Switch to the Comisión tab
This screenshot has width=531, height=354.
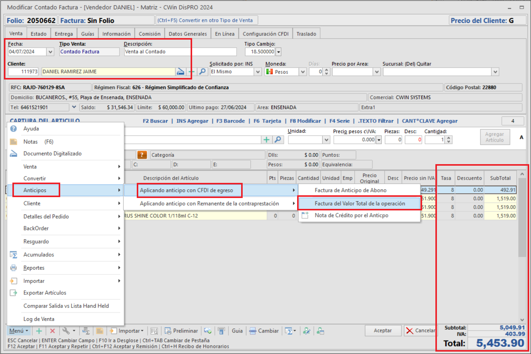150,34
